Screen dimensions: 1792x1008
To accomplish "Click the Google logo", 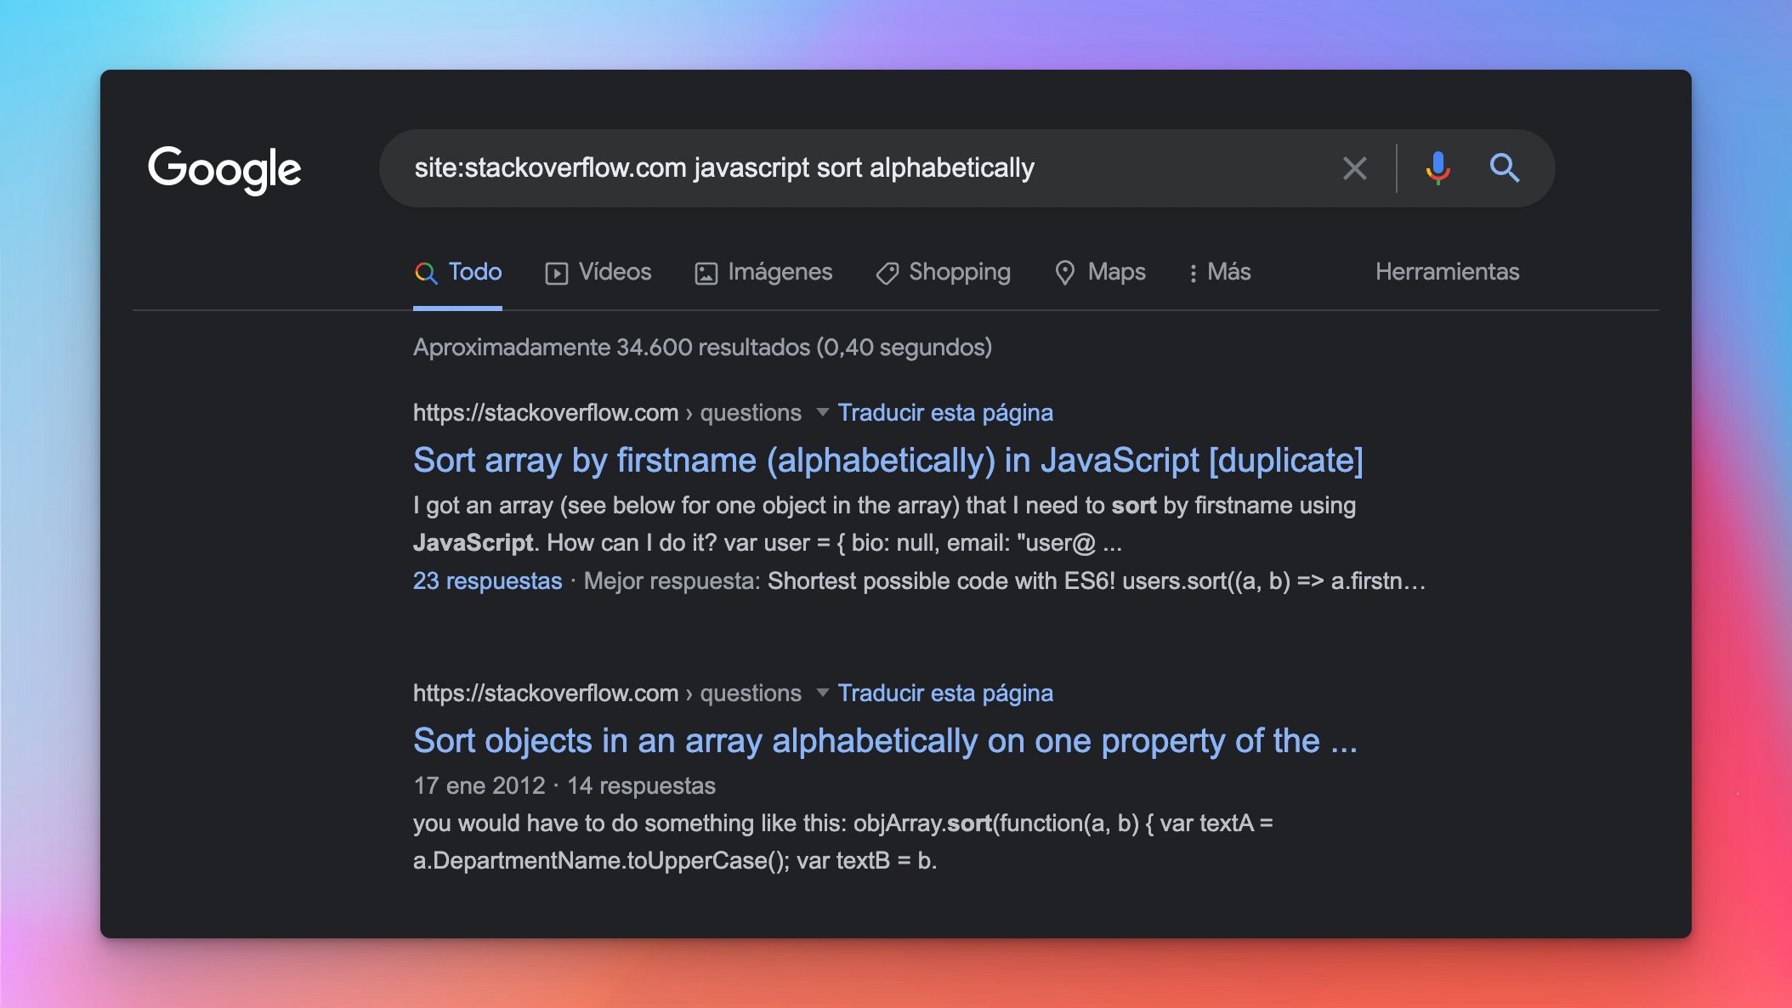I will click(224, 169).
